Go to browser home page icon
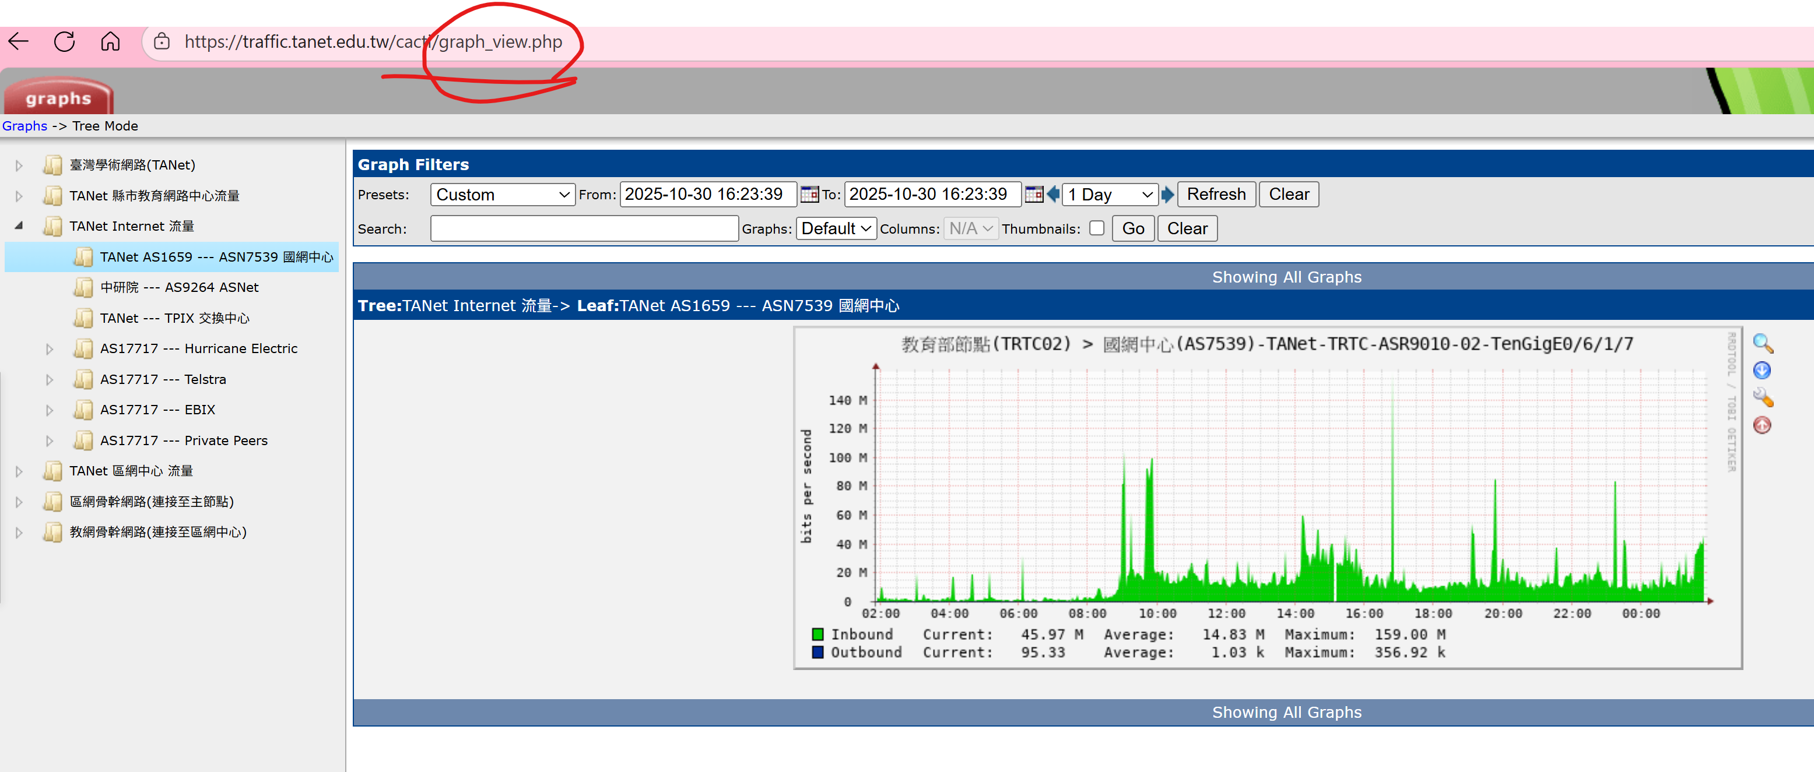Image resolution: width=1814 pixels, height=772 pixels. 110,41
